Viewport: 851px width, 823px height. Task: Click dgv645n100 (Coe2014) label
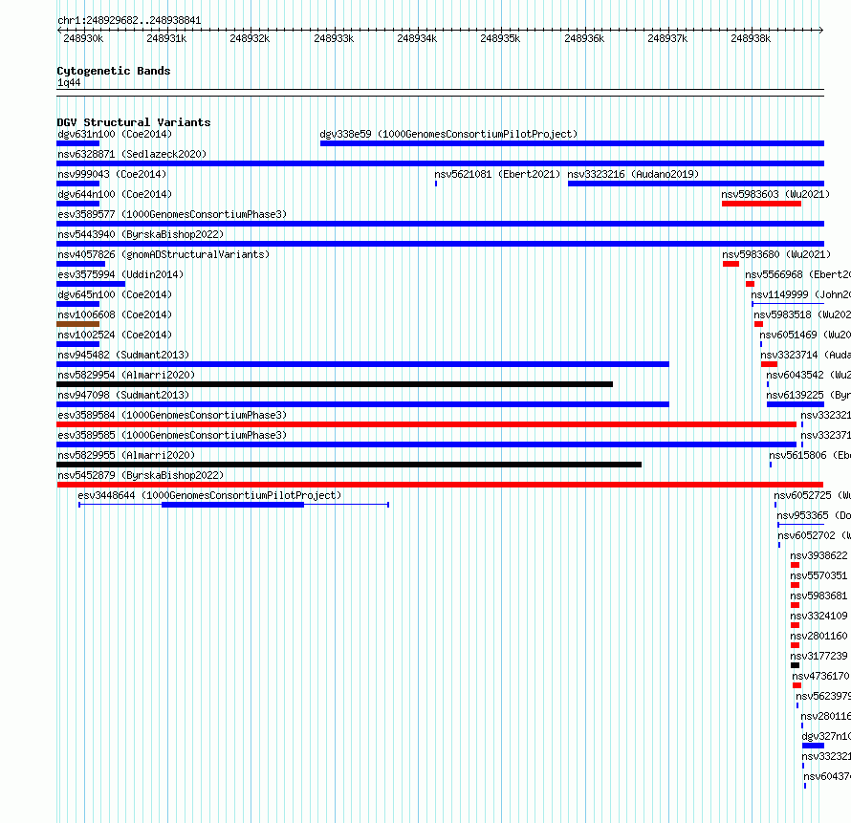click(x=115, y=294)
